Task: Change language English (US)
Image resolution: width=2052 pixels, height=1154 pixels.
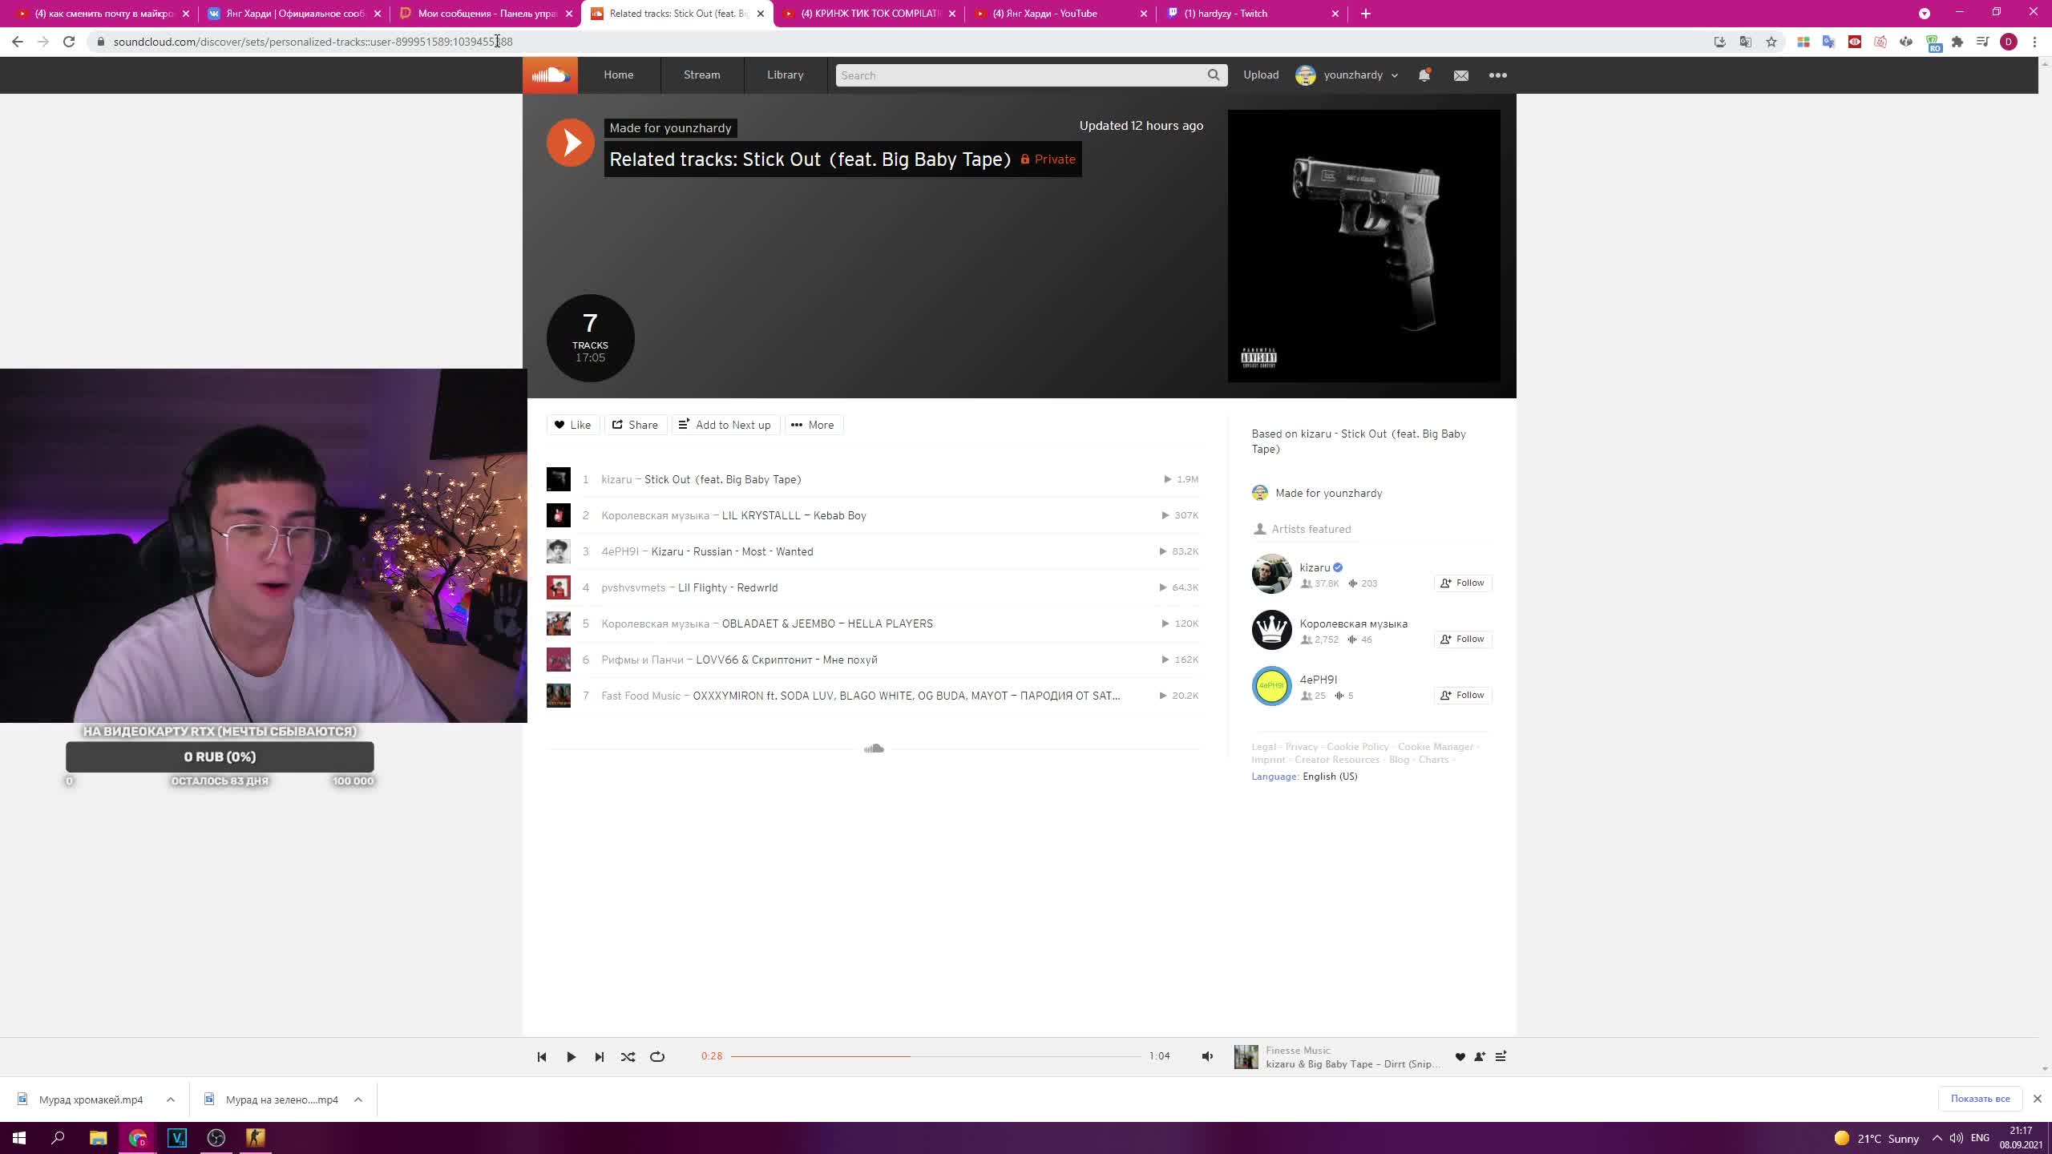Action: (x=1331, y=777)
